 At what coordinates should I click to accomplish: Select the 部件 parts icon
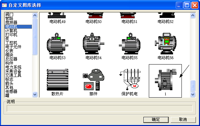[x=94, y=80]
